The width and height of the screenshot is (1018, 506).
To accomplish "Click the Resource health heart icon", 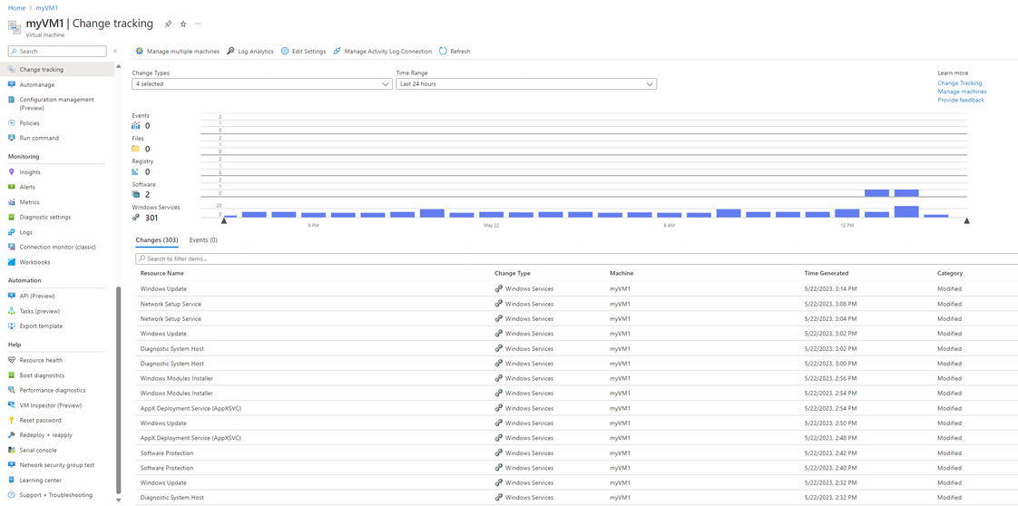I will (x=12, y=360).
